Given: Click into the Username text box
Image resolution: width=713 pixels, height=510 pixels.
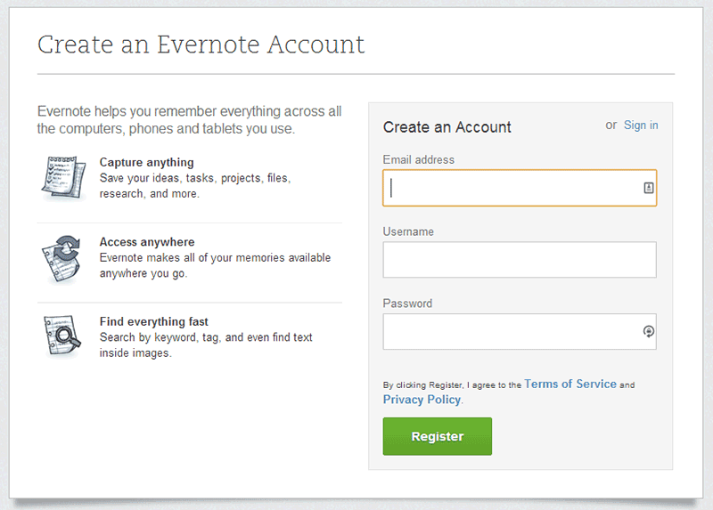Looking at the screenshot, I should 520,259.
